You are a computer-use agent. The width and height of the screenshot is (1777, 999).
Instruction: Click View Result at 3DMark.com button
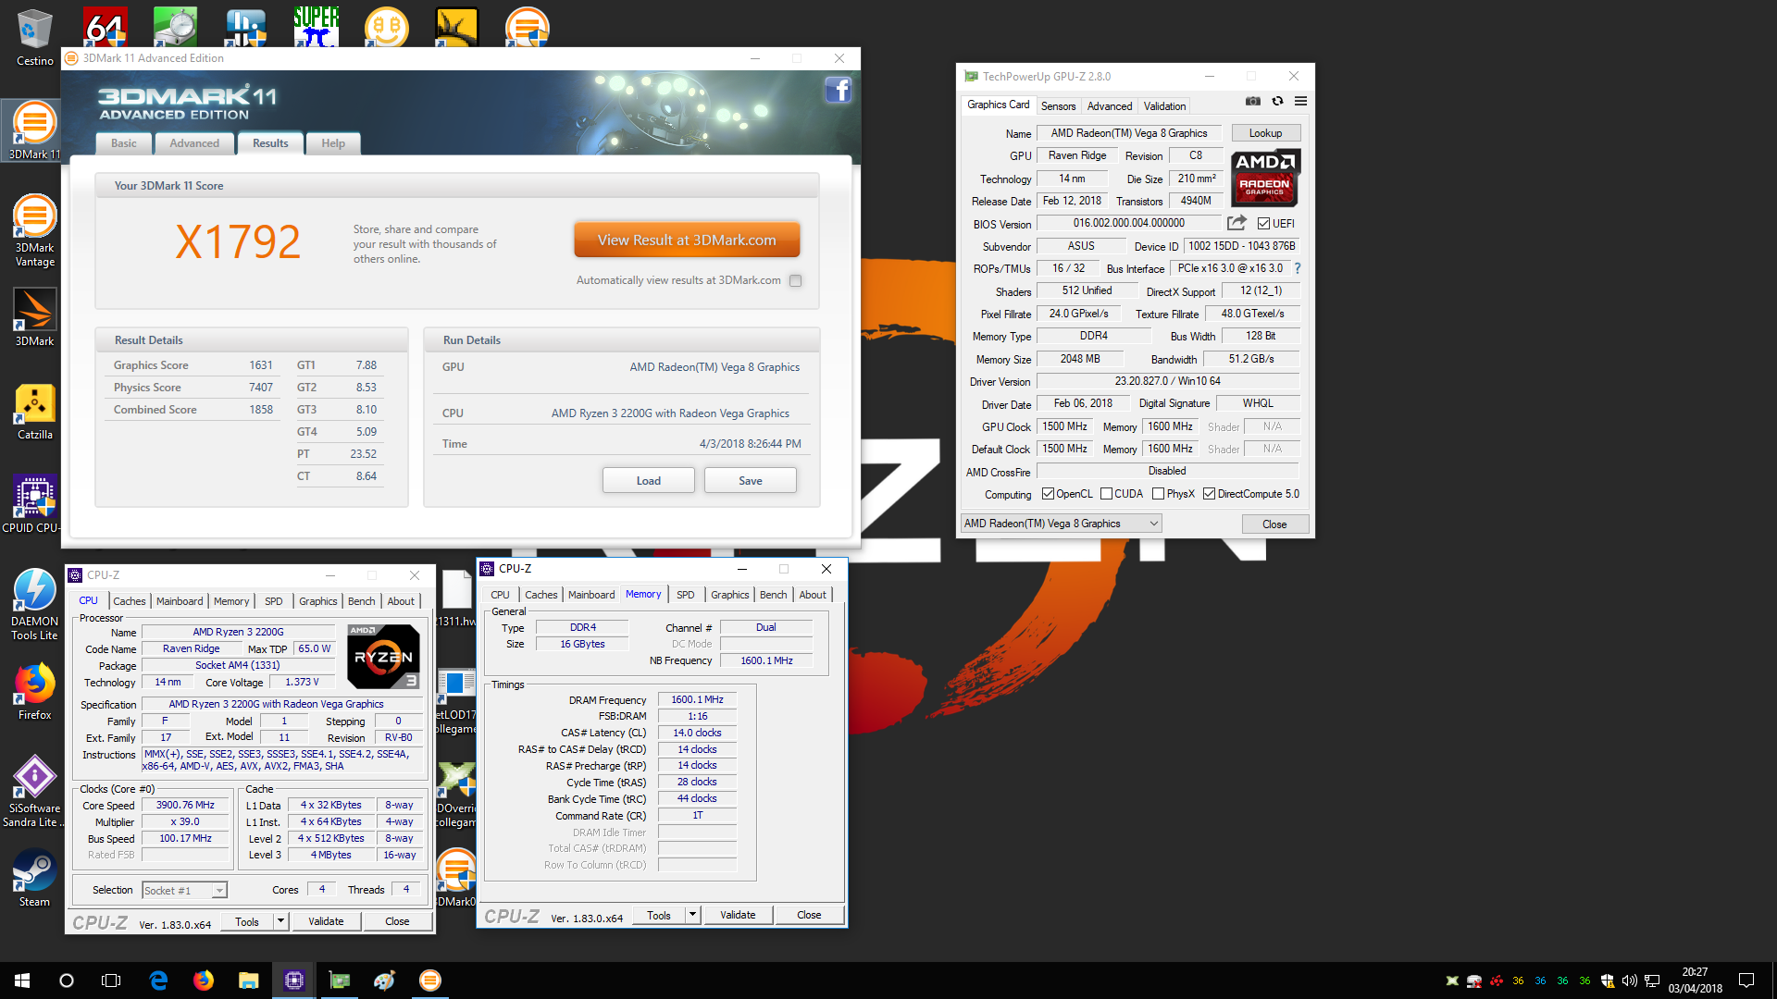click(x=687, y=240)
